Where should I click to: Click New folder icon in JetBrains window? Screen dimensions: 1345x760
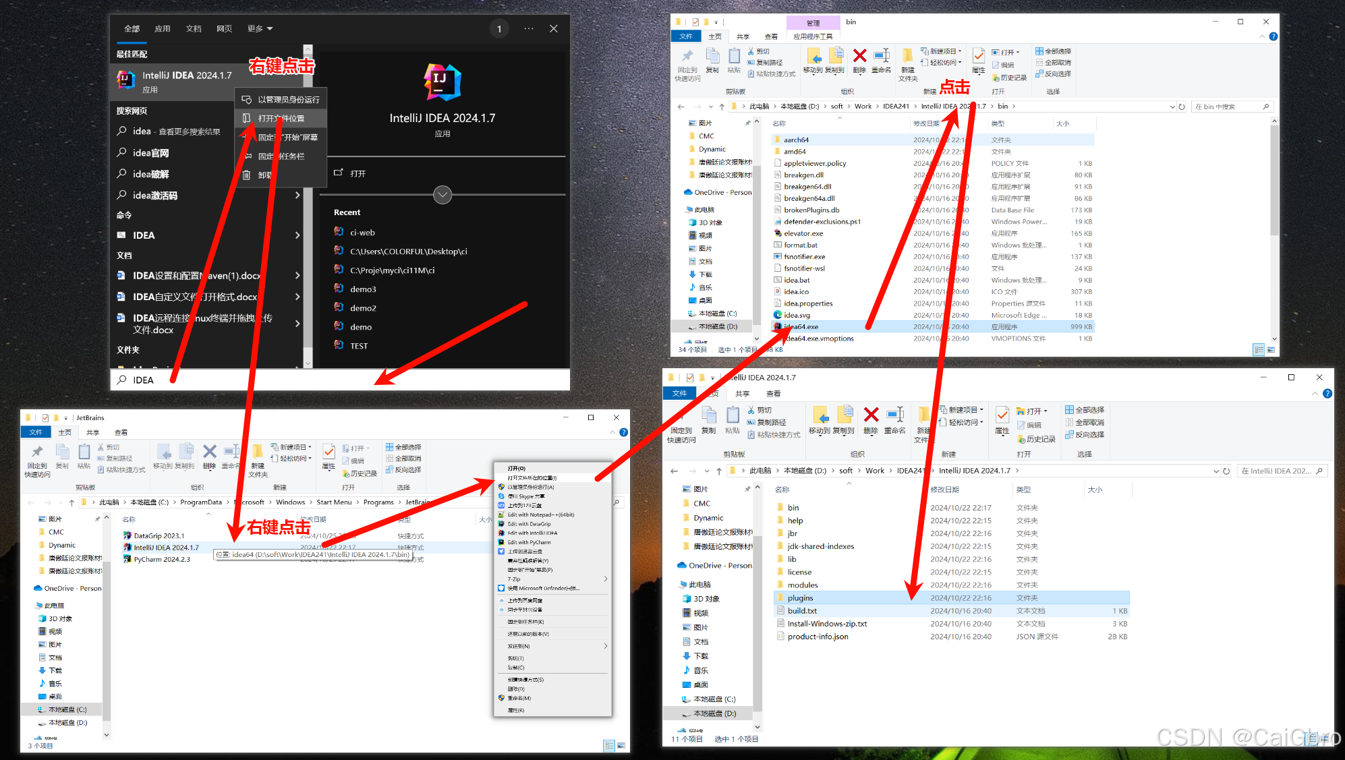pyautogui.click(x=258, y=460)
